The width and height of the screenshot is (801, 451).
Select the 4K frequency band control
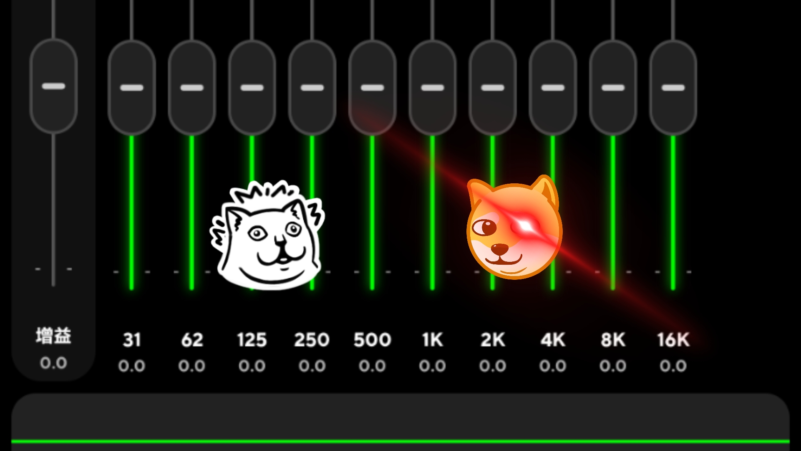(x=552, y=86)
